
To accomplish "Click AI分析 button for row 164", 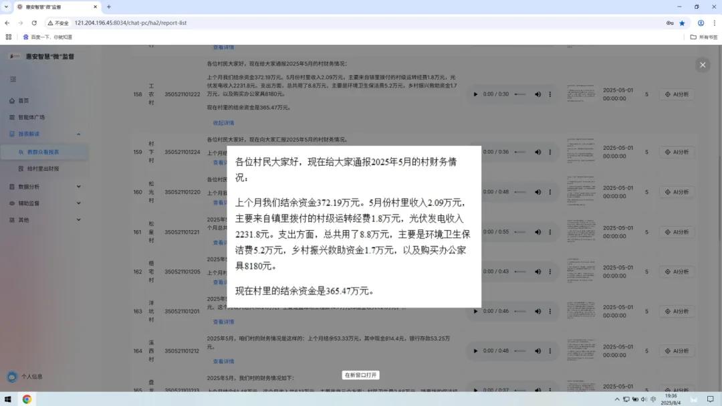I will tap(677, 350).
